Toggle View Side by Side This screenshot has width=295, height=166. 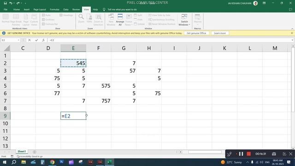tap(159, 15)
